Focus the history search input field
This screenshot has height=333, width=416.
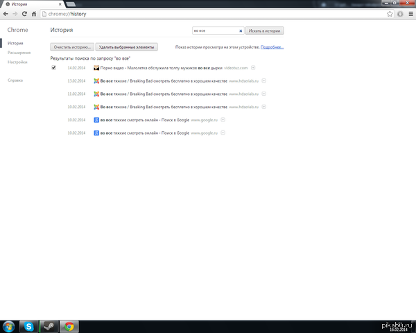[x=215, y=31]
